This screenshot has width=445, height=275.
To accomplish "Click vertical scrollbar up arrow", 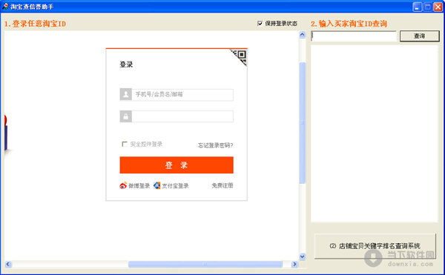I will coord(303,35).
